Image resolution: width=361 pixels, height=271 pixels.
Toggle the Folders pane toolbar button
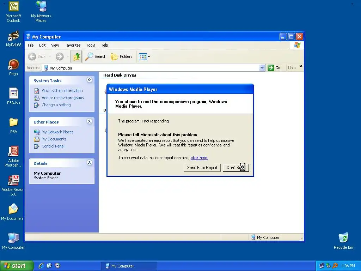(122, 56)
